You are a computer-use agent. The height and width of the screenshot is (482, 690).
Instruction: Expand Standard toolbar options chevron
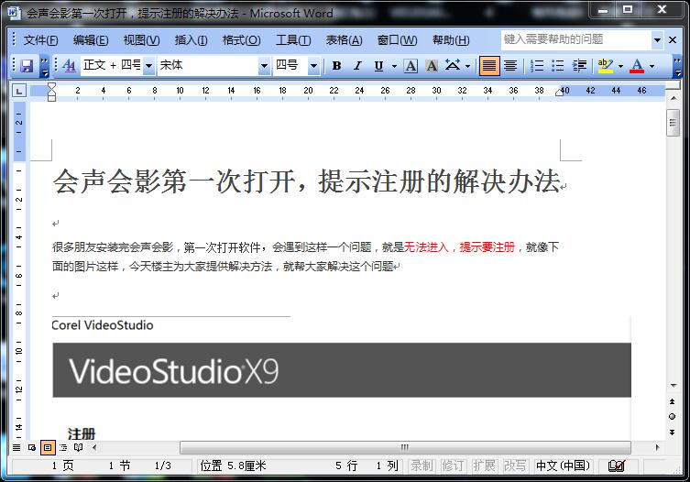pyautogui.click(x=45, y=67)
